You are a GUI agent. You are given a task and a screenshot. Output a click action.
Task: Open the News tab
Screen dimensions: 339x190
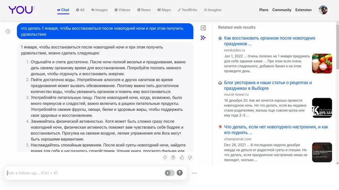pyautogui.click(x=144, y=10)
